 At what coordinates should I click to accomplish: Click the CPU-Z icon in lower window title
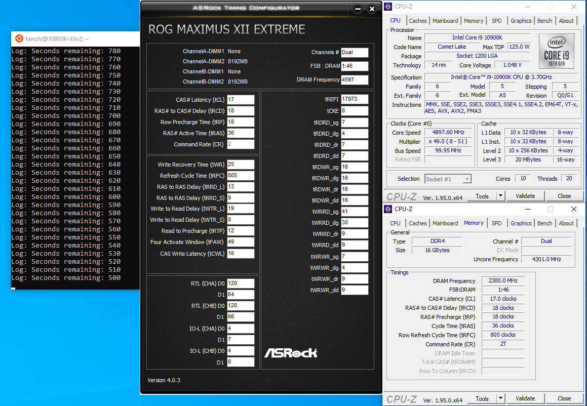tap(388, 209)
